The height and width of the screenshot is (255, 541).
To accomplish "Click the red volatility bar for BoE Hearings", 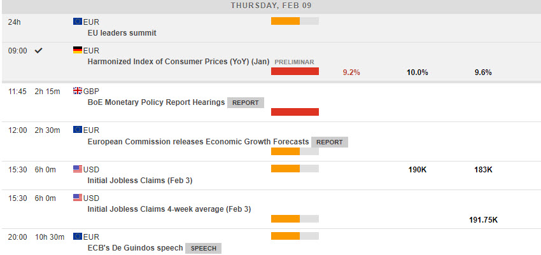I will point(295,112).
